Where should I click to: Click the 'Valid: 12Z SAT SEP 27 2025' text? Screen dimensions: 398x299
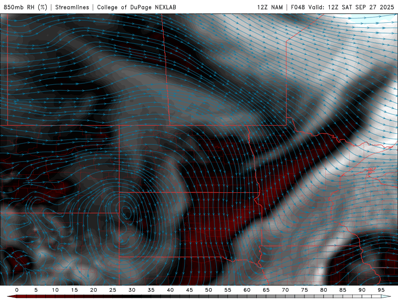pyautogui.click(x=351, y=7)
